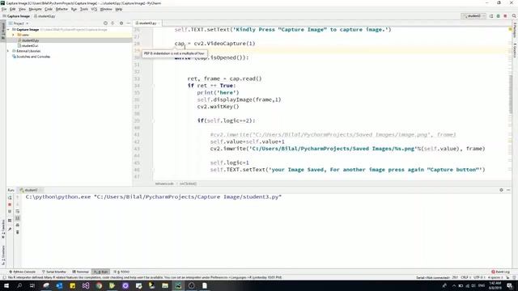Open the run configuration dropdown
Screen dimensions: 518x291
pos(474,16)
